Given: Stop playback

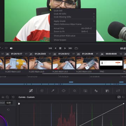Looking at the screenshot, I should pos(60,48).
